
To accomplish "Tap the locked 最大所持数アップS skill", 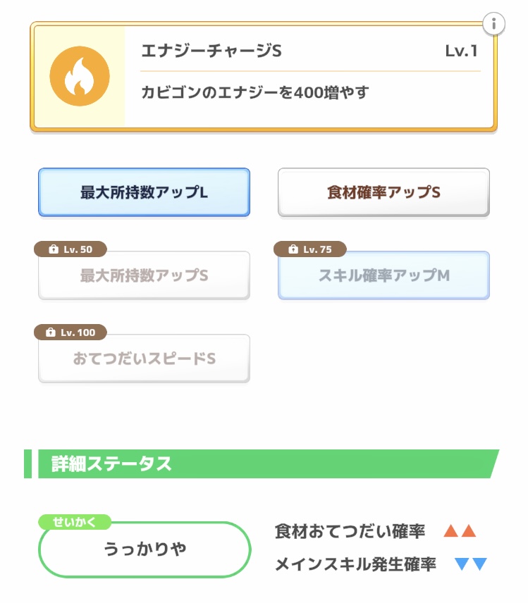I will (144, 276).
